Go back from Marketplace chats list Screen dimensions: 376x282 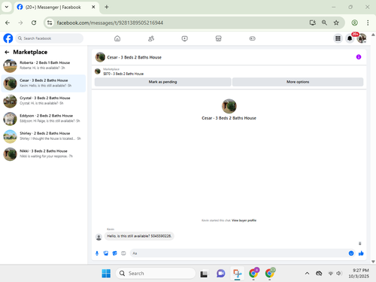click(x=7, y=52)
